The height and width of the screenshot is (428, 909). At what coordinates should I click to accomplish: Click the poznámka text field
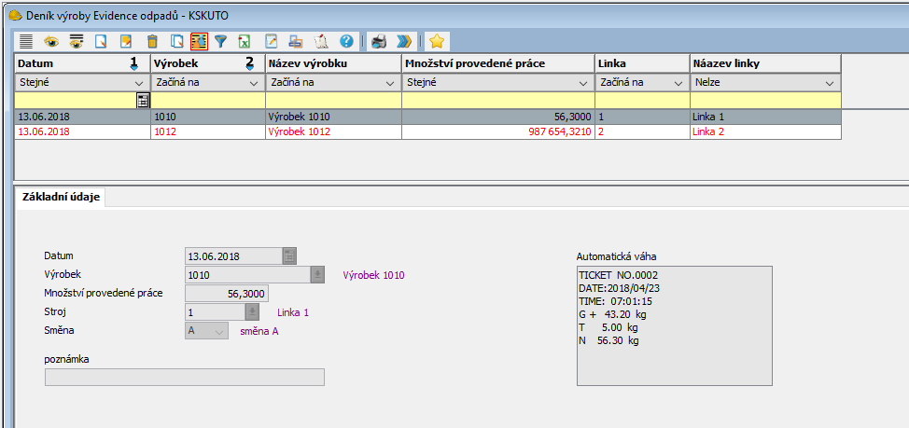click(185, 377)
